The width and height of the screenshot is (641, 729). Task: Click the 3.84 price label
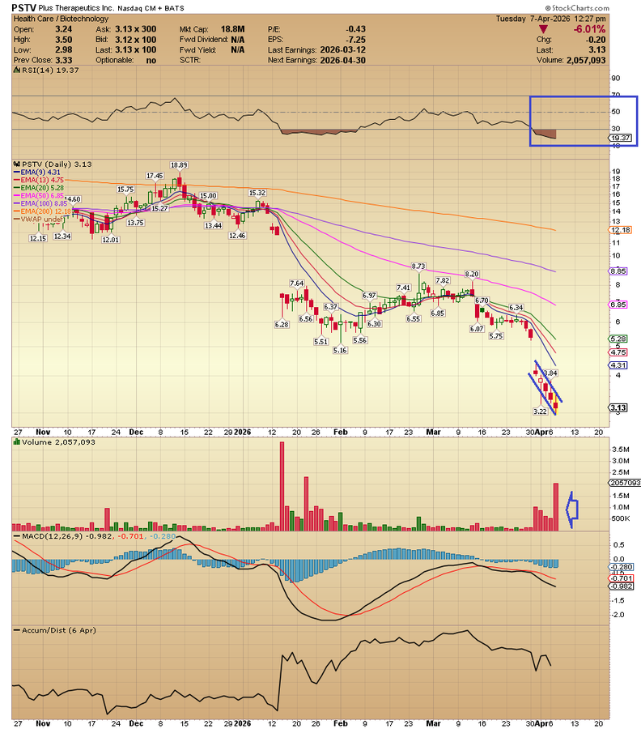click(x=550, y=373)
